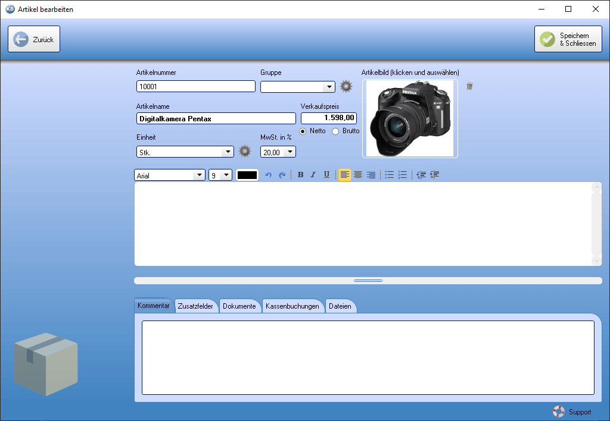Open unit settings gear next to Einheit
The image size is (610, 421).
click(x=245, y=152)
